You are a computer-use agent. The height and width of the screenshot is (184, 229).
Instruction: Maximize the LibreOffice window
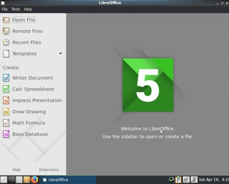[x=222, y=3]
